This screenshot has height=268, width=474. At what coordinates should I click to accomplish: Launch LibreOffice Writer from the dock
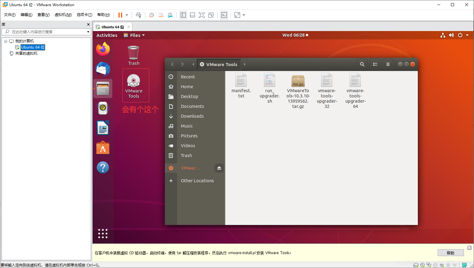(103, 128)
